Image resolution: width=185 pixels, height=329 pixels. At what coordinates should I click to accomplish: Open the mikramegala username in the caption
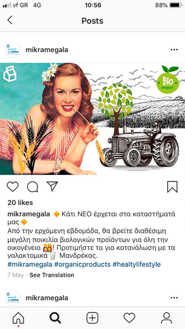pos(29,214)
